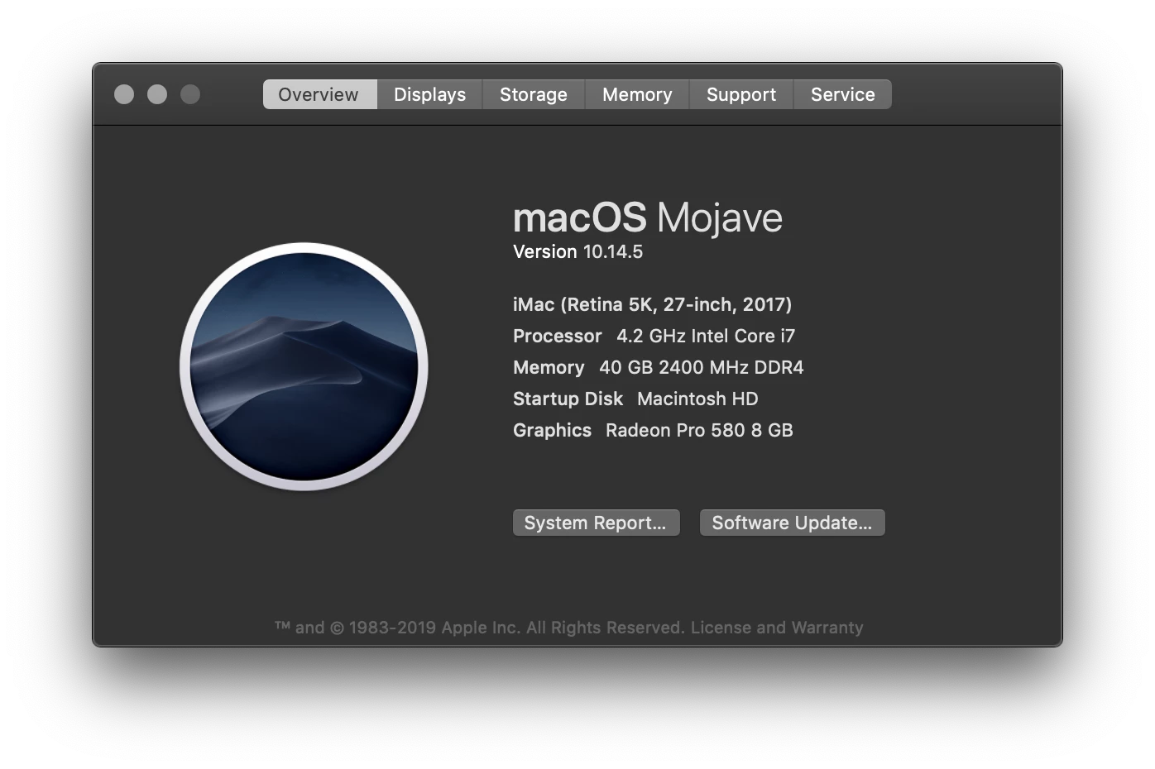Click the Radeon Pro 580 8 GB value

click(x=699, y=430)
